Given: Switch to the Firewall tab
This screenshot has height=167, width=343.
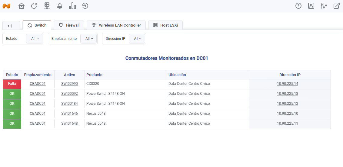Looking at the screenshot, I should [x=69, y=25].
